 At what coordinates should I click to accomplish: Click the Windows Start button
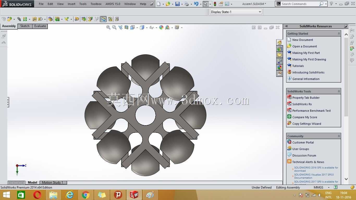pyautogui.click(x=6, y=195)
